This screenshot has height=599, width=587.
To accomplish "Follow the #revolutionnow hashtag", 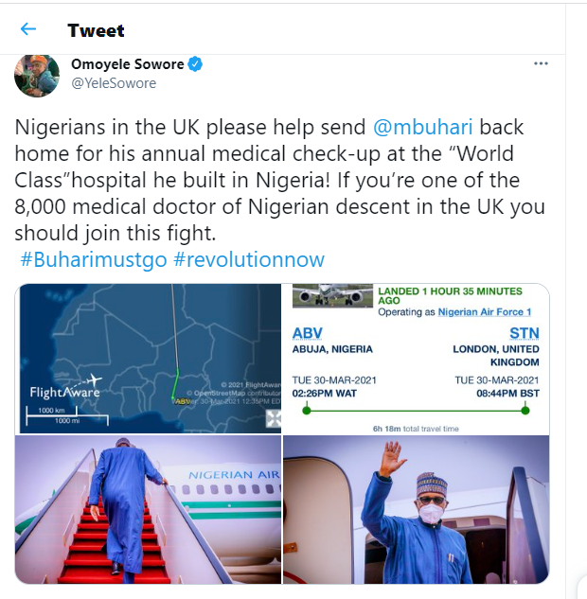I will pos(249,259).
